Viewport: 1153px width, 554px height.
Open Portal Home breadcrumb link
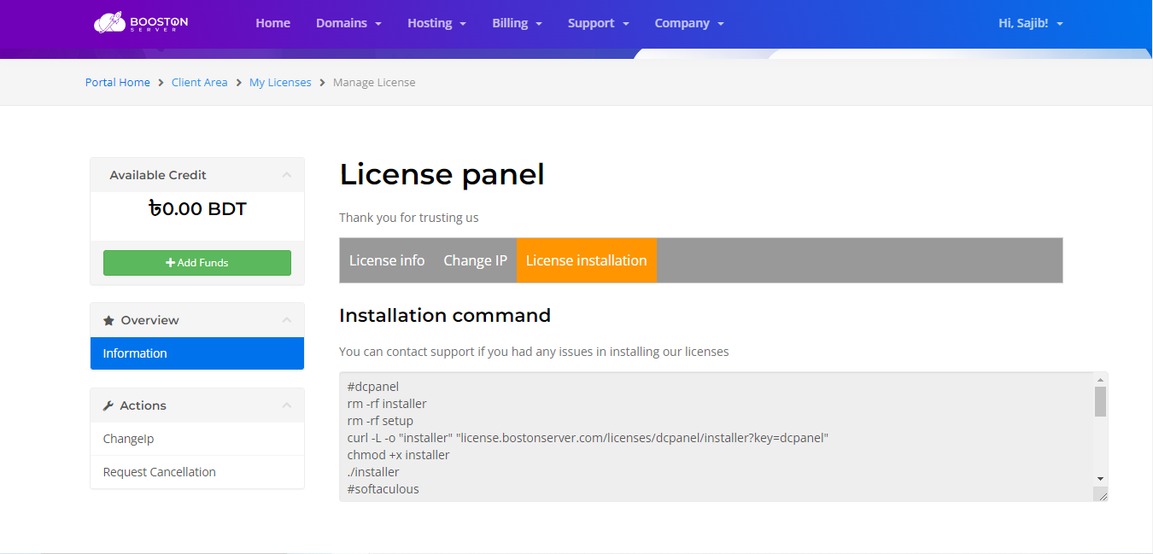click(118, 83)
